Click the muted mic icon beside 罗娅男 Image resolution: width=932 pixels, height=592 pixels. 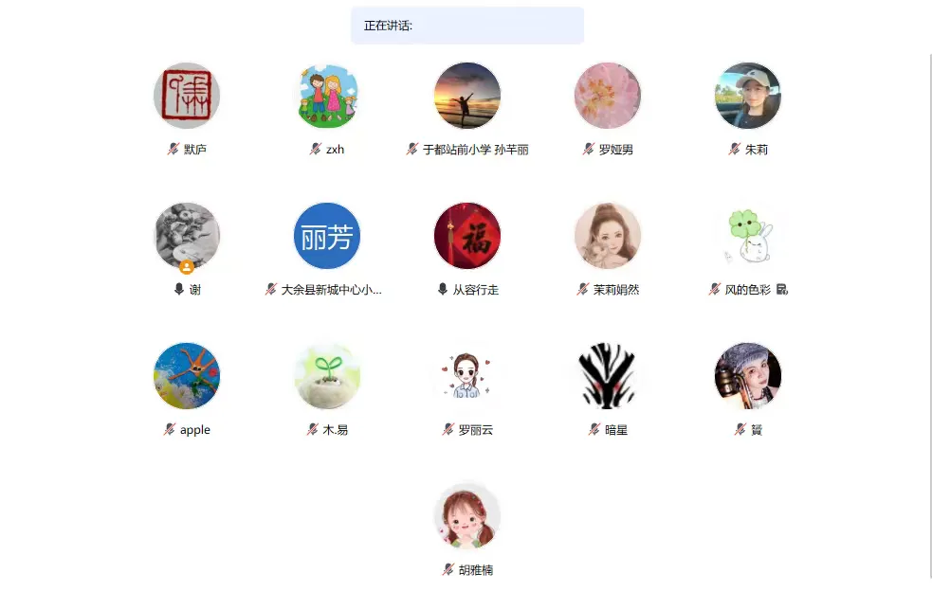[589, 149]
